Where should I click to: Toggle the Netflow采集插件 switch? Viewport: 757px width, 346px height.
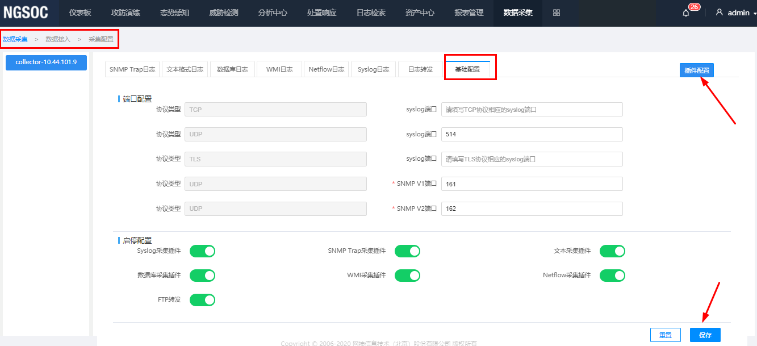pyautogui.click(x=612, y=276)
